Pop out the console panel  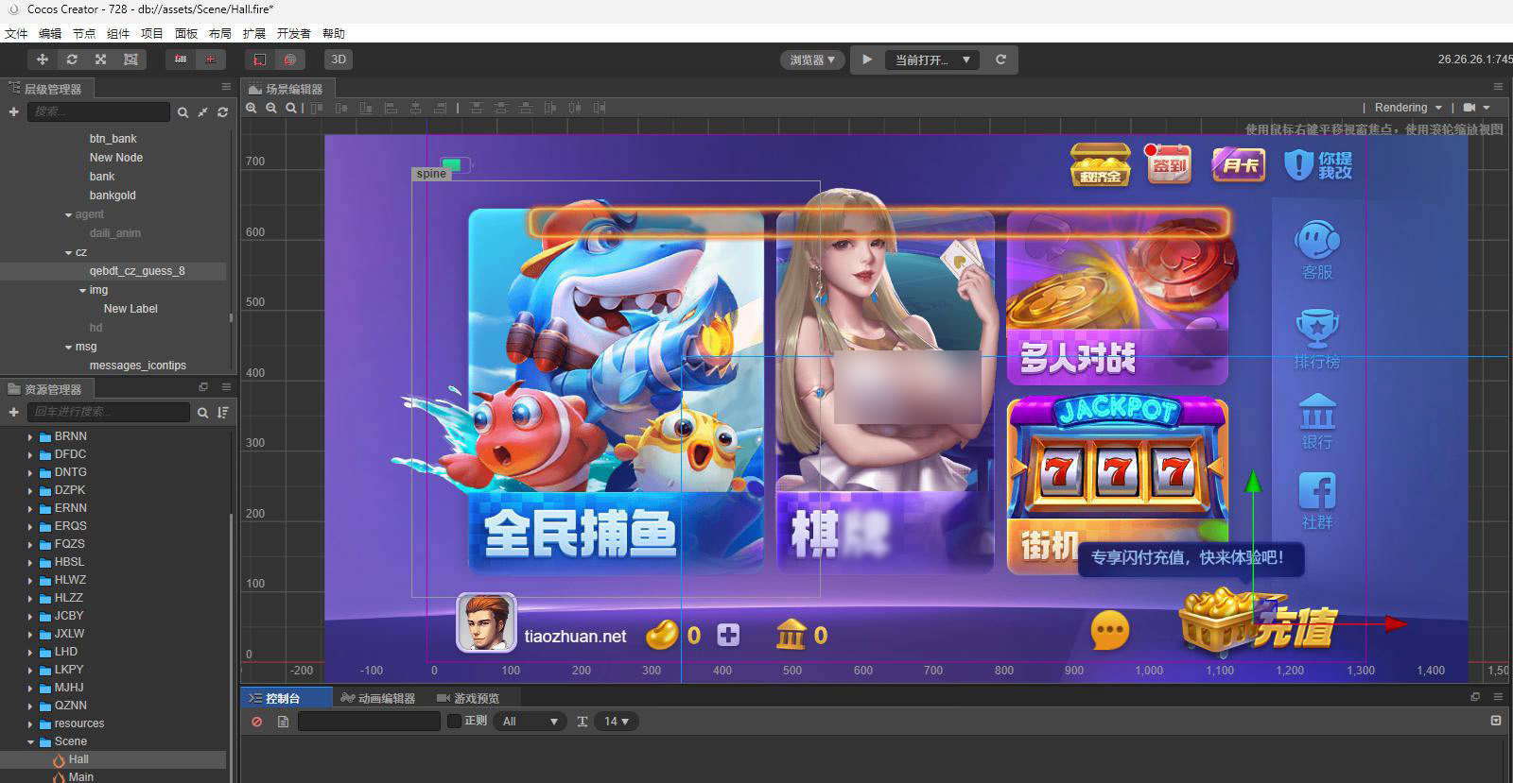point(1475,697)
